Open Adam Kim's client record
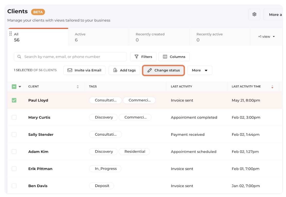This screenshot has height=197, width=286. click(x=38, y=152)
